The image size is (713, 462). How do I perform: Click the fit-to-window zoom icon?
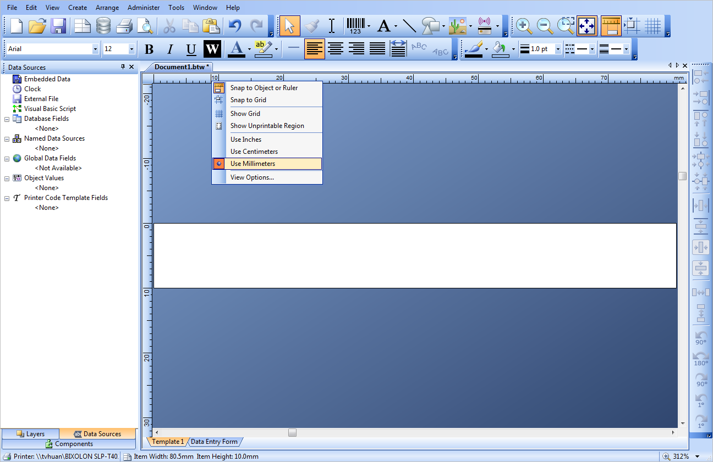pos(587,26)
